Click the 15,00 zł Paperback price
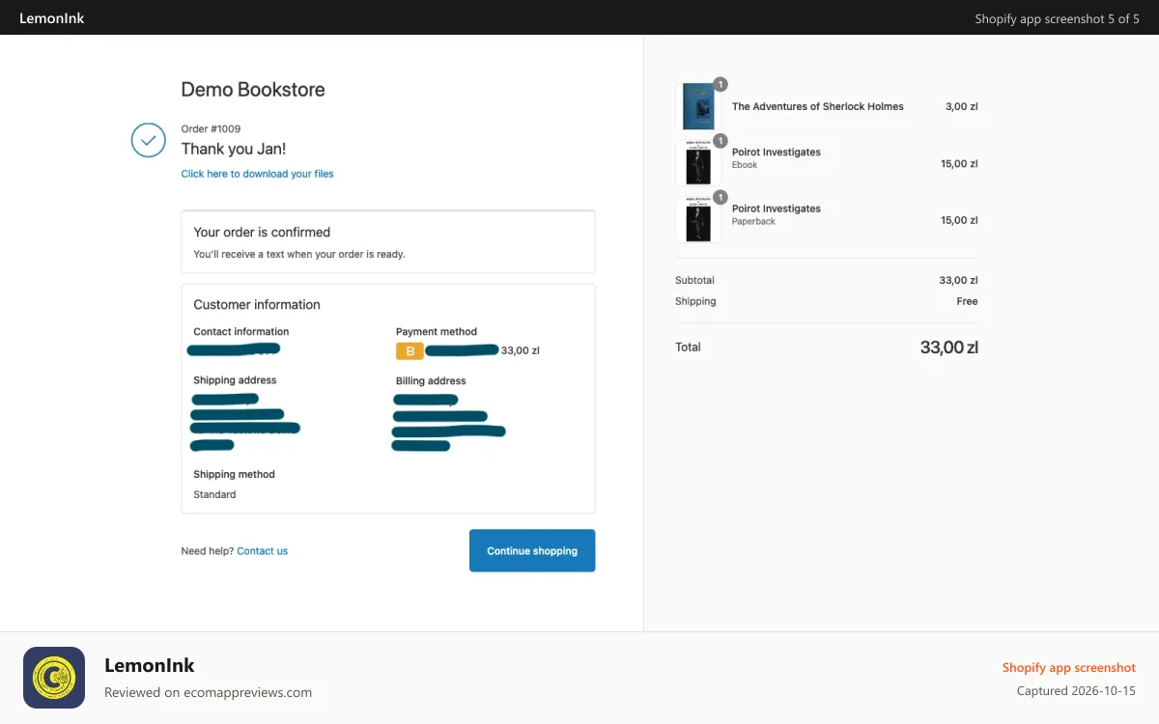 tap(959, 220)
